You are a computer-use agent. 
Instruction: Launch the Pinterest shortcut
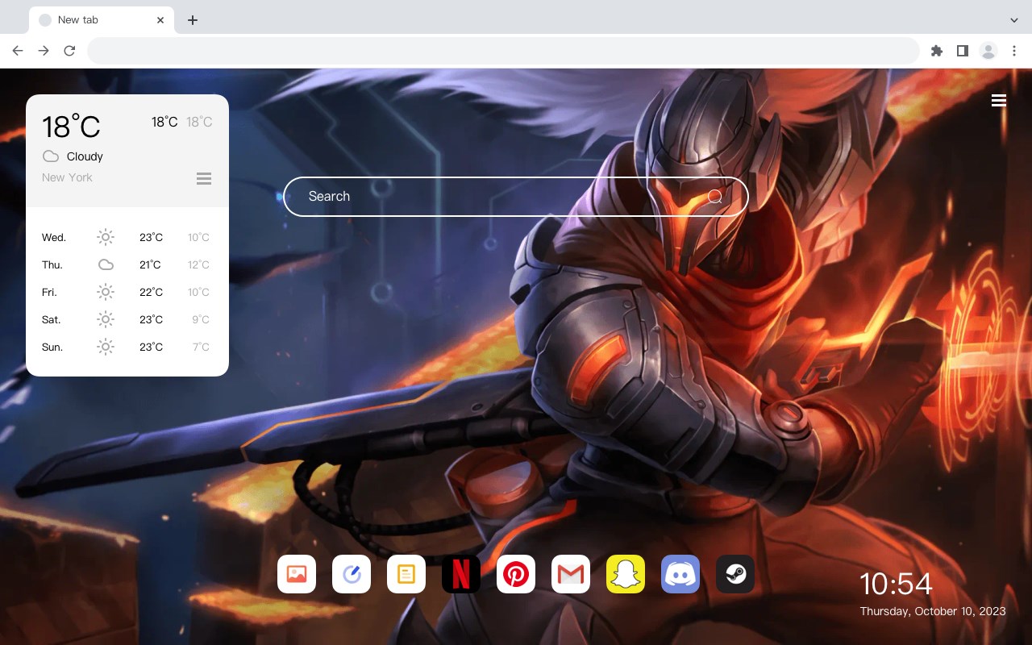click(516, 574)
